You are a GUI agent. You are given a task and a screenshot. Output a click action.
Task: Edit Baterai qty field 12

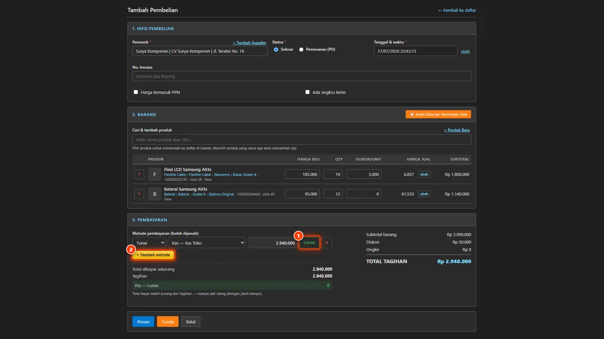pos(333,194)
